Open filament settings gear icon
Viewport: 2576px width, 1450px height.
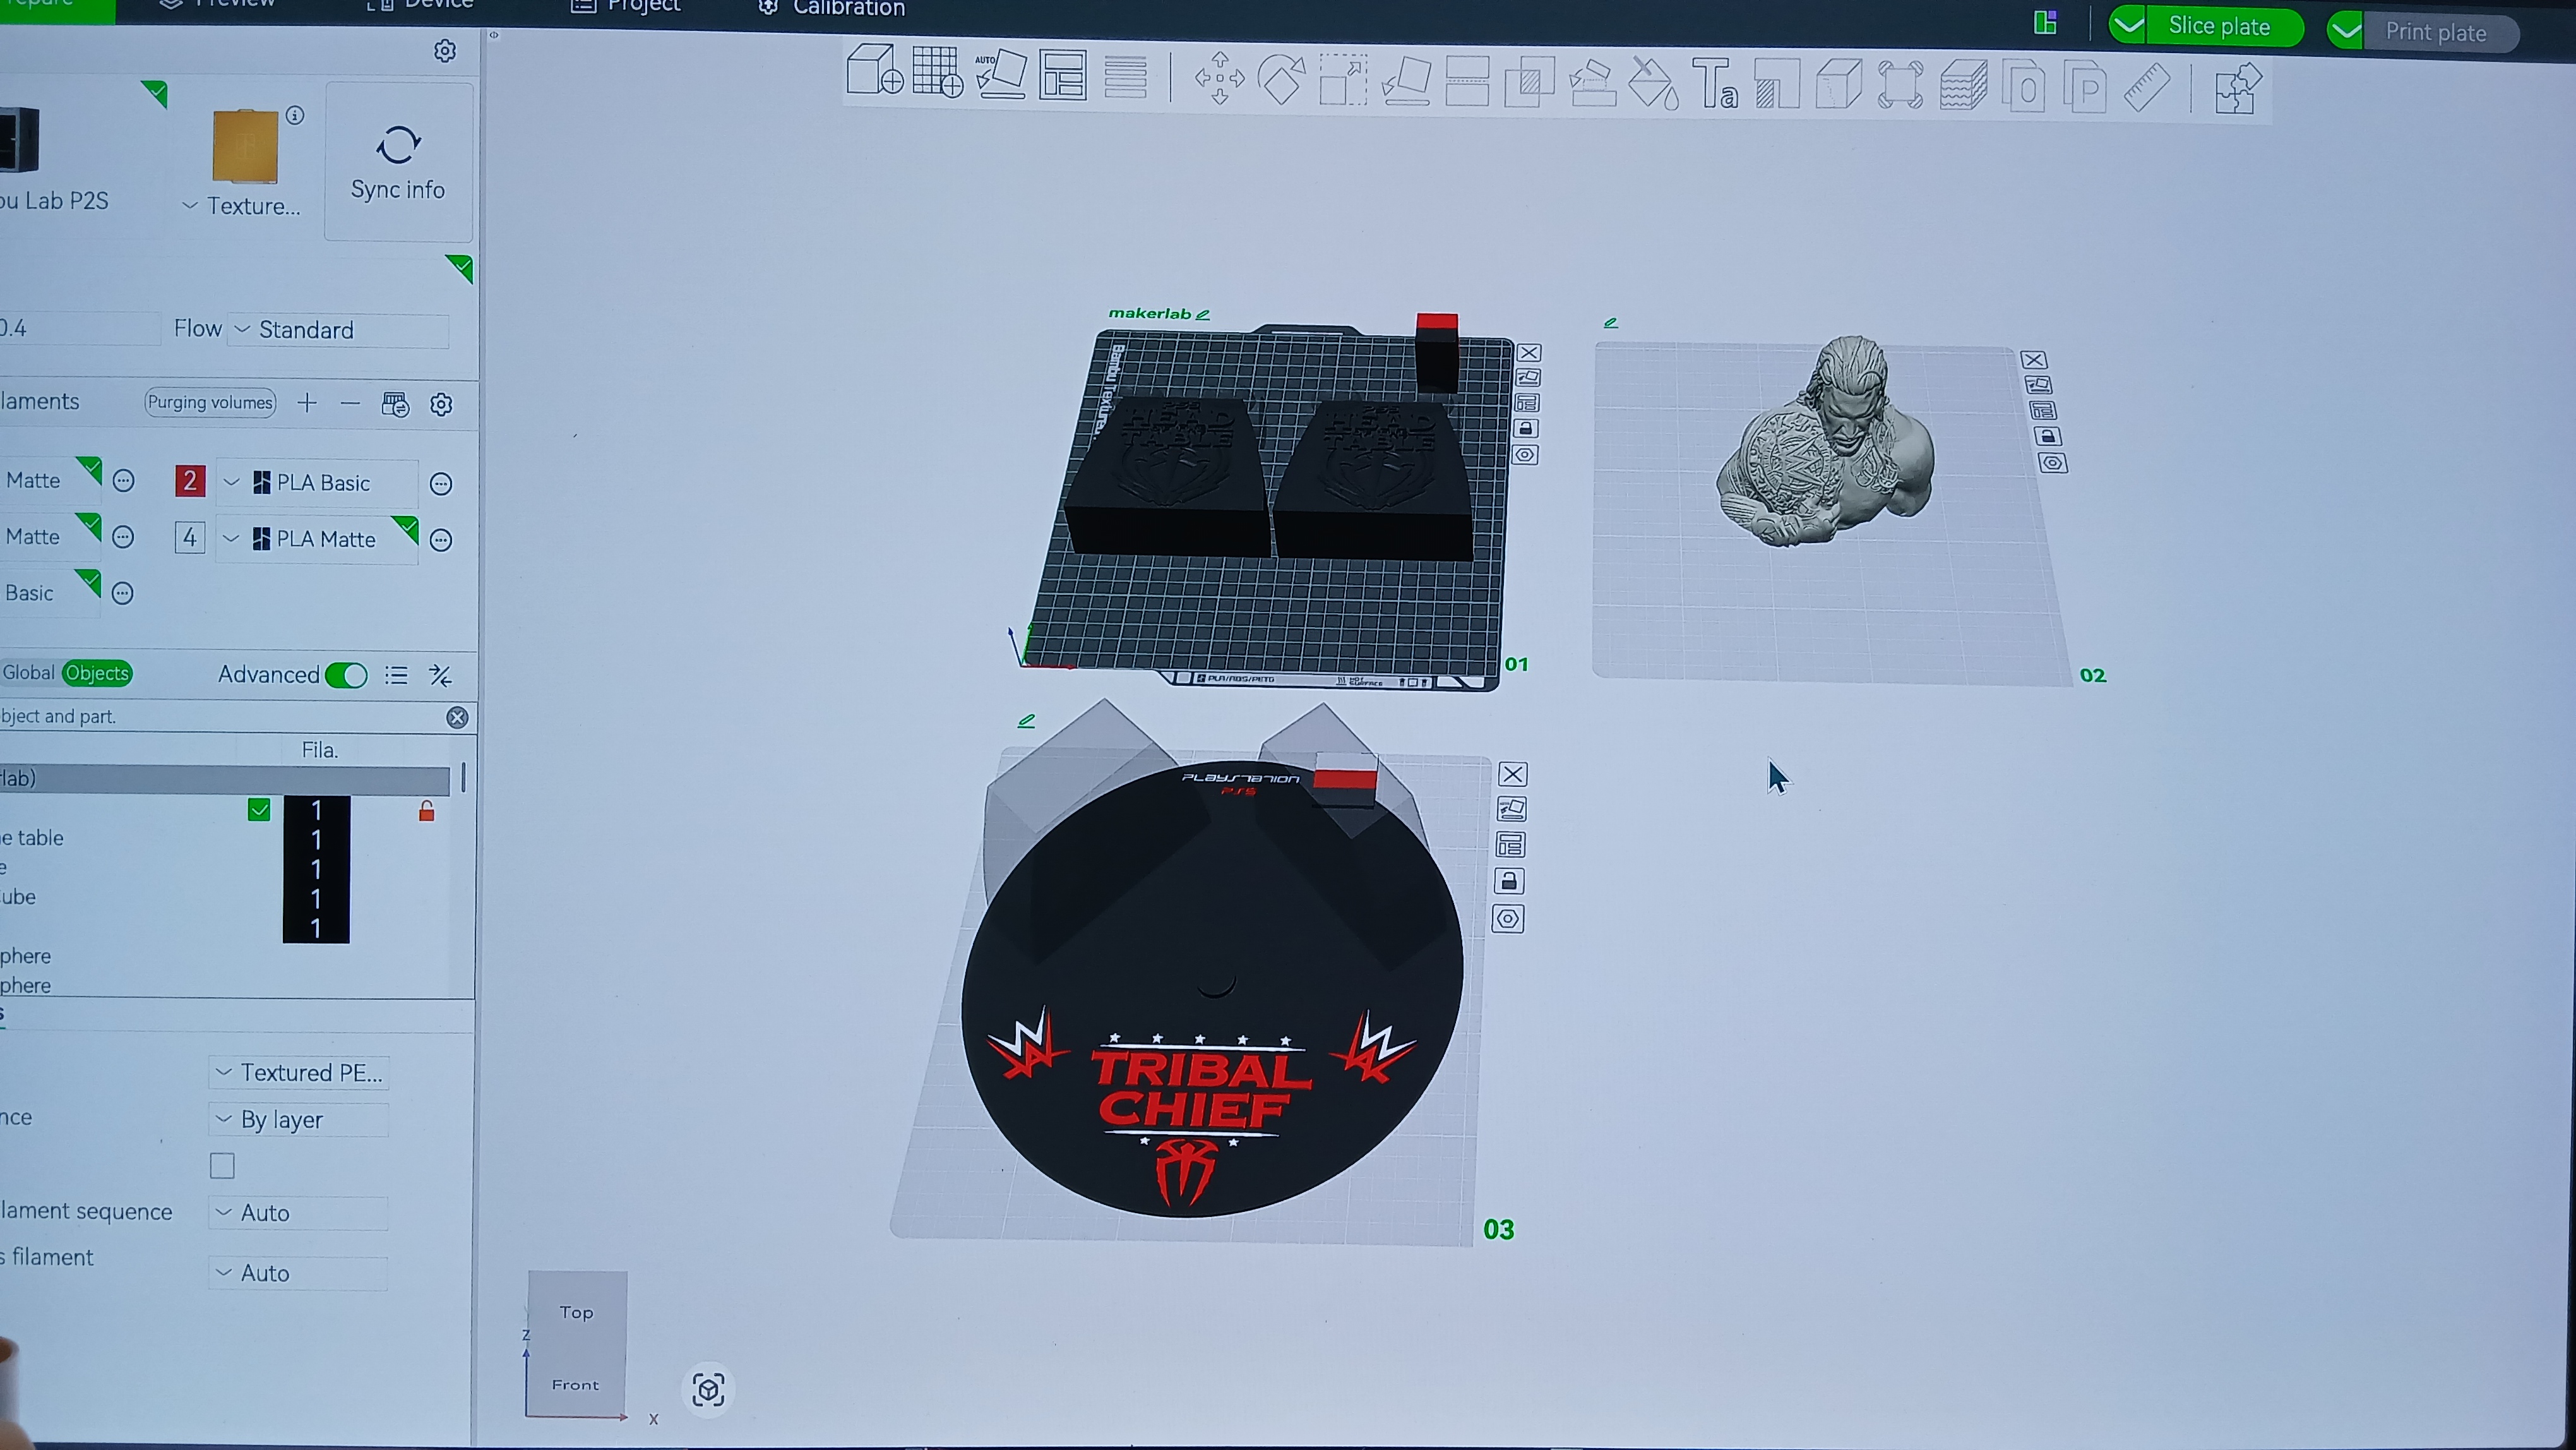pos(441,405)
